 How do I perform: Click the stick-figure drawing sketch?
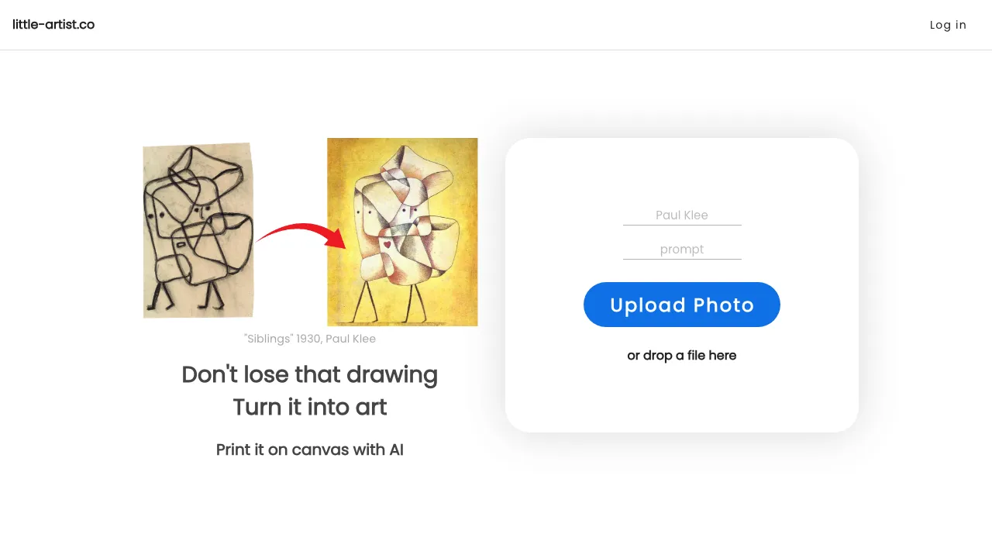coord(198,229)
